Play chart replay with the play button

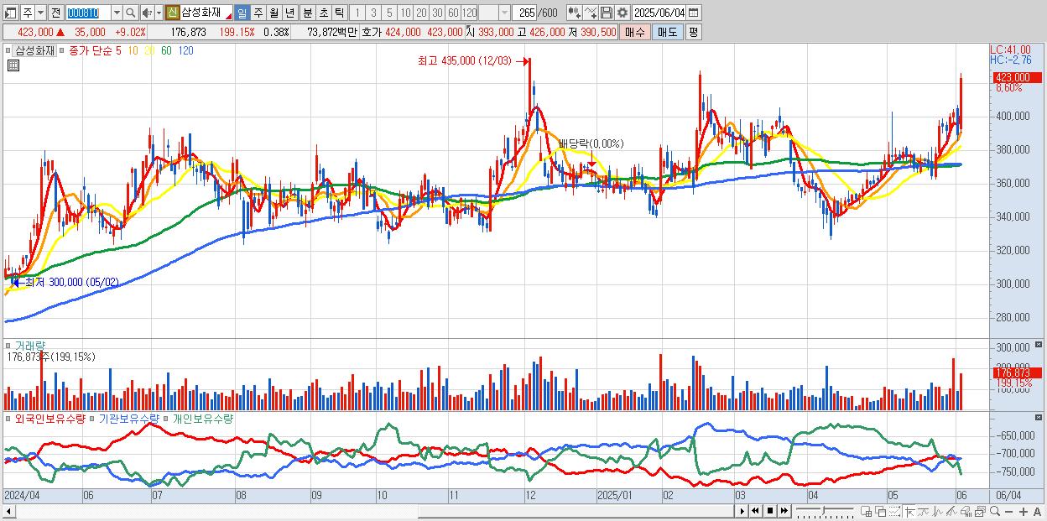point(742,511)
